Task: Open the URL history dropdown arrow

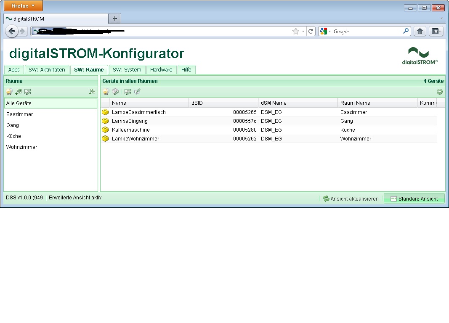Action: coord(303,31)
